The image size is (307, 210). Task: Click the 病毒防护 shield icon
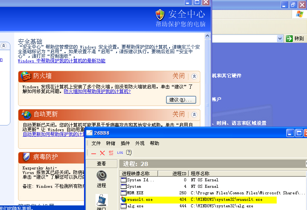coord(26,157)
